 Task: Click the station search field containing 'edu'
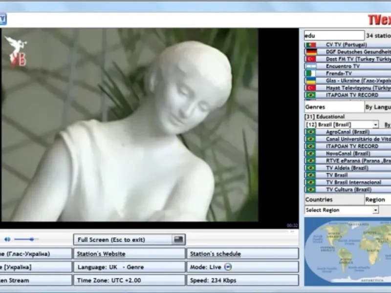pos(334,35)
